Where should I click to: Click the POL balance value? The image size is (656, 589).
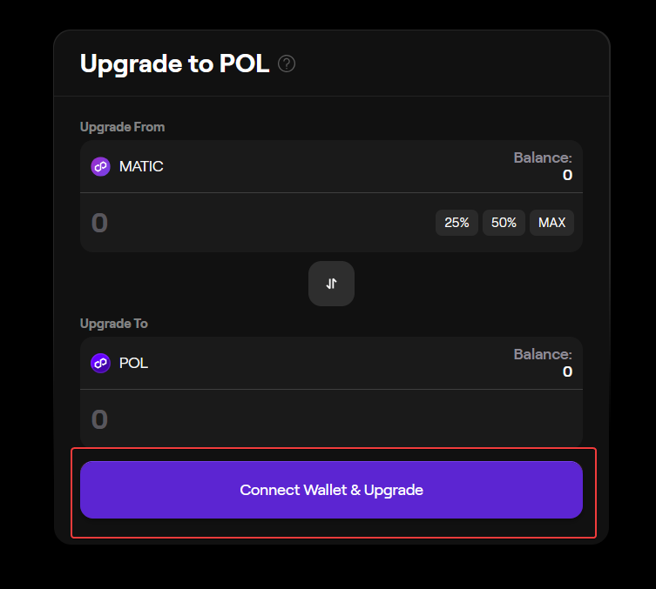(567, 371)
